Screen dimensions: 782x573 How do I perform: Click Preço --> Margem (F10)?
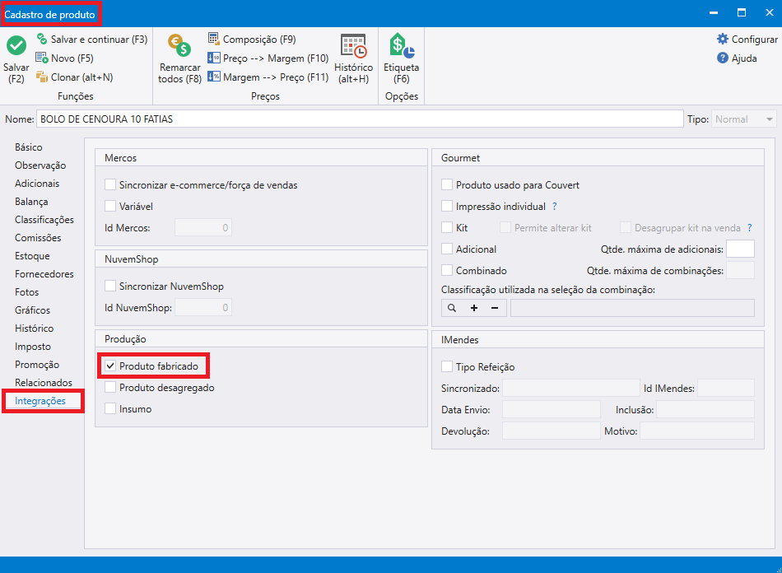[268, 58]
